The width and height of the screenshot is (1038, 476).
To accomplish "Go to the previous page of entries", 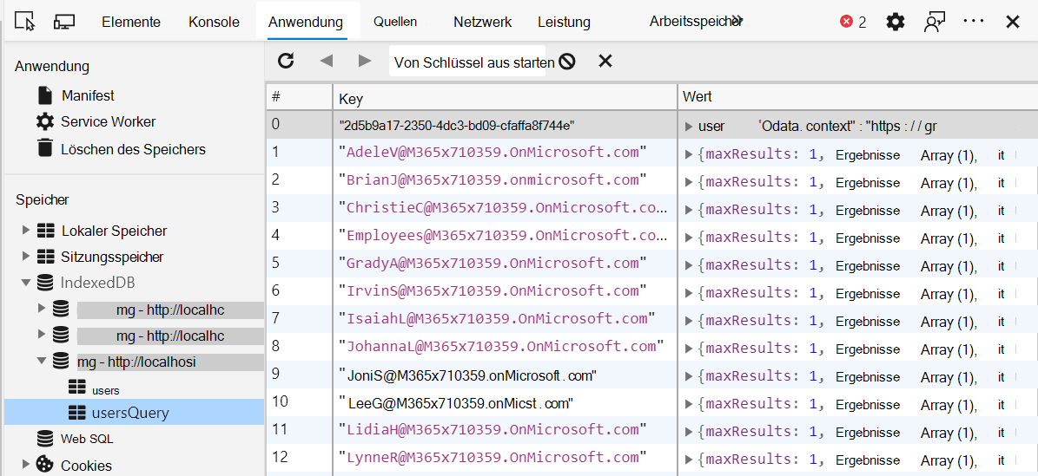I will (x=326, y=62).
